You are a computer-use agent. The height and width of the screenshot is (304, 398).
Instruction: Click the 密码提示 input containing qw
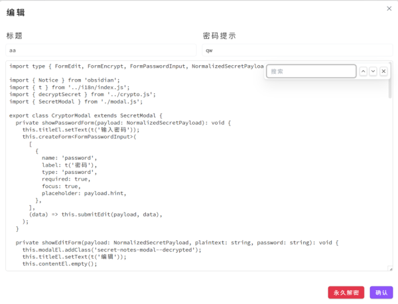point(297,50)
